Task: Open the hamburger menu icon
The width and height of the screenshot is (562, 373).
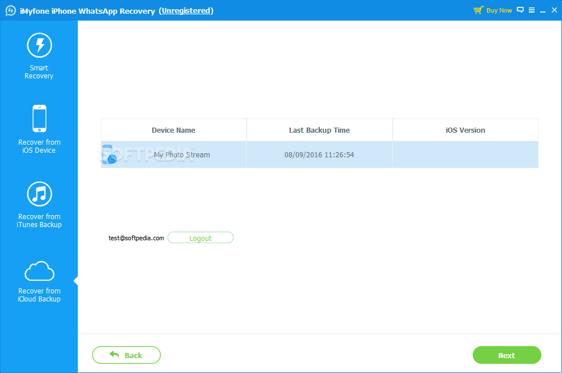Action: [x=532, y=10]
